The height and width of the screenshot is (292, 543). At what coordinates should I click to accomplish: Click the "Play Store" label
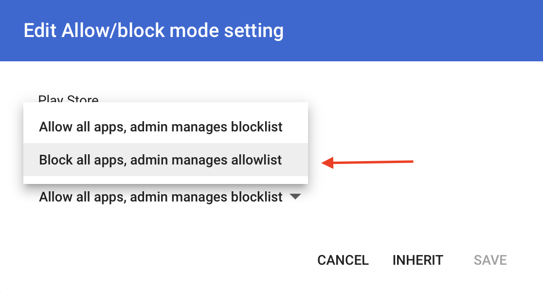click(x=68, y=99)
